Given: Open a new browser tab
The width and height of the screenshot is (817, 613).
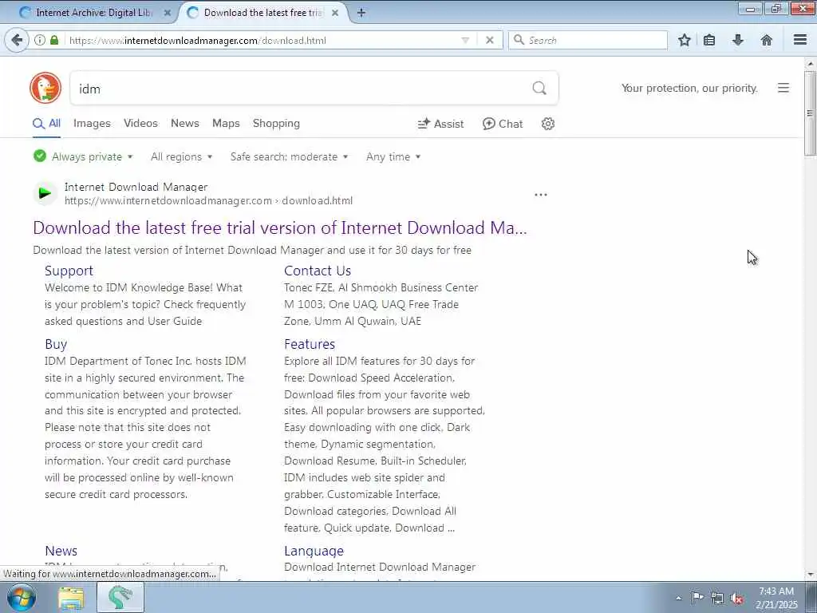Looking at the screenshot, I should pyautogui.click(x=361, y=13).
